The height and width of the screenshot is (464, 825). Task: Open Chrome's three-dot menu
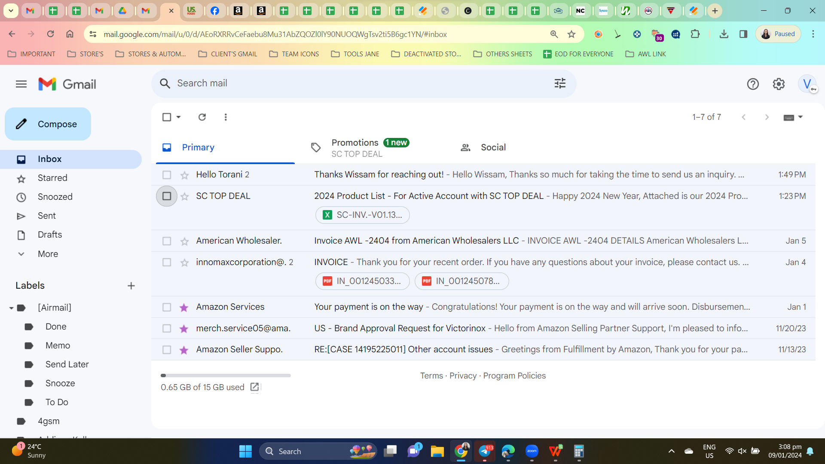pyautogui.click(x=813, y=34)
